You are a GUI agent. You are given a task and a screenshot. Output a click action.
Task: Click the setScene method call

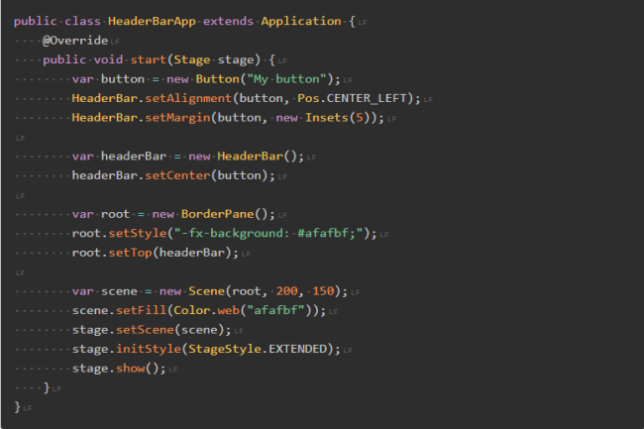click(152, 330)
